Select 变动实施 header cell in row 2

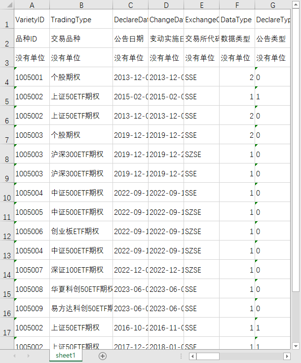tap(166, 39)
